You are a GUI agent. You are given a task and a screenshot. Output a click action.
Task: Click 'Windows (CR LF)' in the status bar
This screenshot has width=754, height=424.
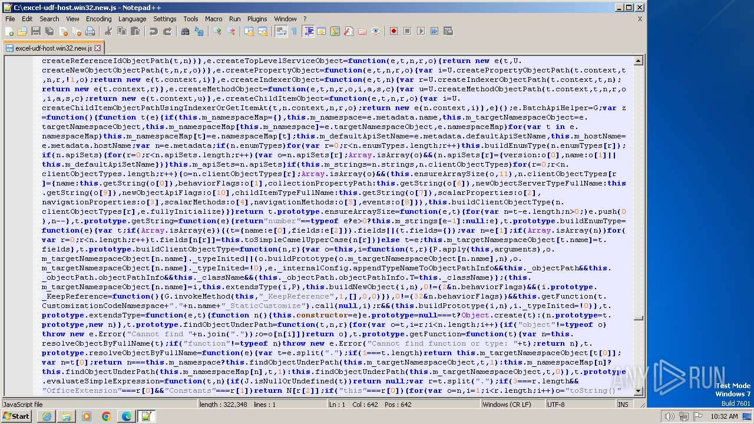[507, 405]
